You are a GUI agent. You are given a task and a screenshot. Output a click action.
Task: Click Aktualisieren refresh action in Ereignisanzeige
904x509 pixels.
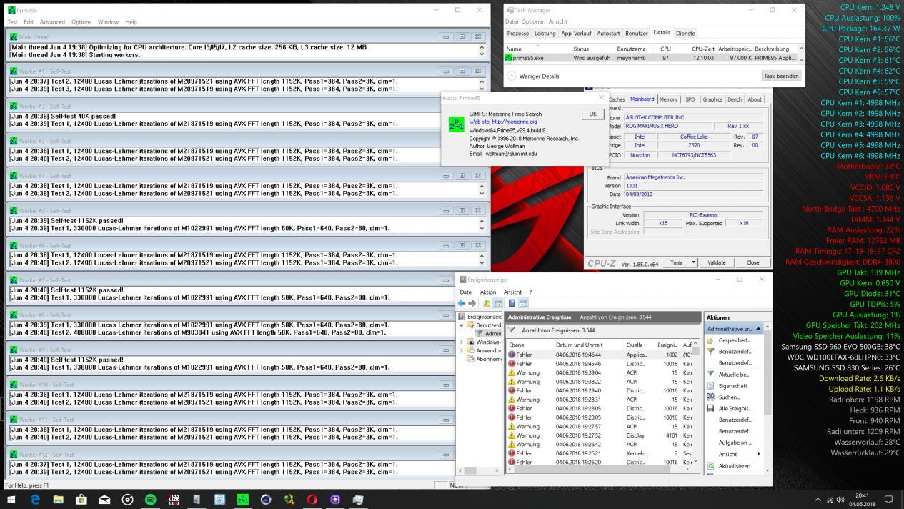coord(710,465)
